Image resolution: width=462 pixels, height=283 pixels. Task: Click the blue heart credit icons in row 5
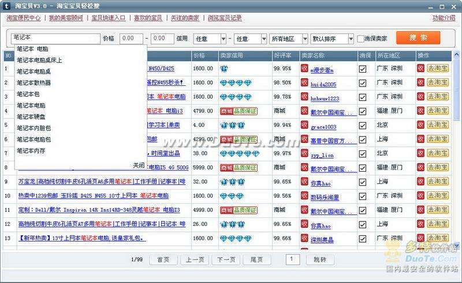click(x=233, y=125)
